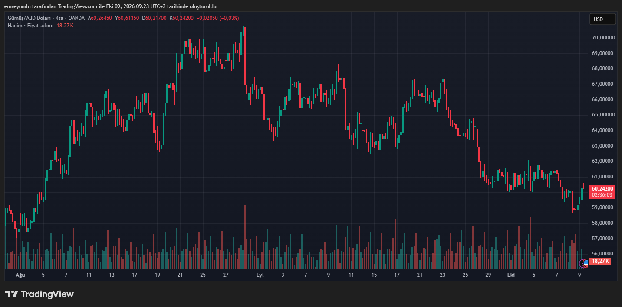622x307 pixels.
Task: Click the 65,00000 price axis label
Action: tap(604, 115)
